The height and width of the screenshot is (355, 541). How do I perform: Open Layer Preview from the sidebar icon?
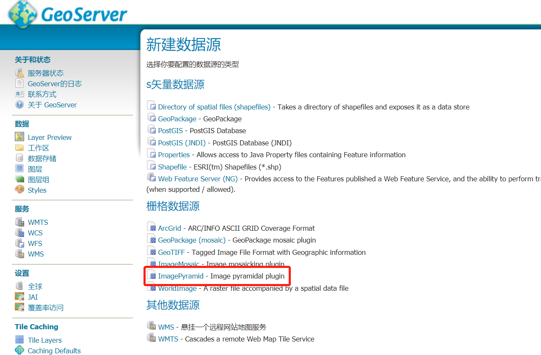pos(19,137)
